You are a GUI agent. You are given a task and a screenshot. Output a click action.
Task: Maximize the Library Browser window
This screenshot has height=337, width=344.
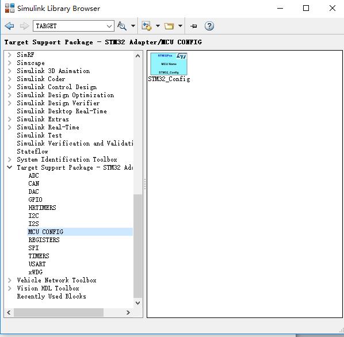[x=306, y=8]
